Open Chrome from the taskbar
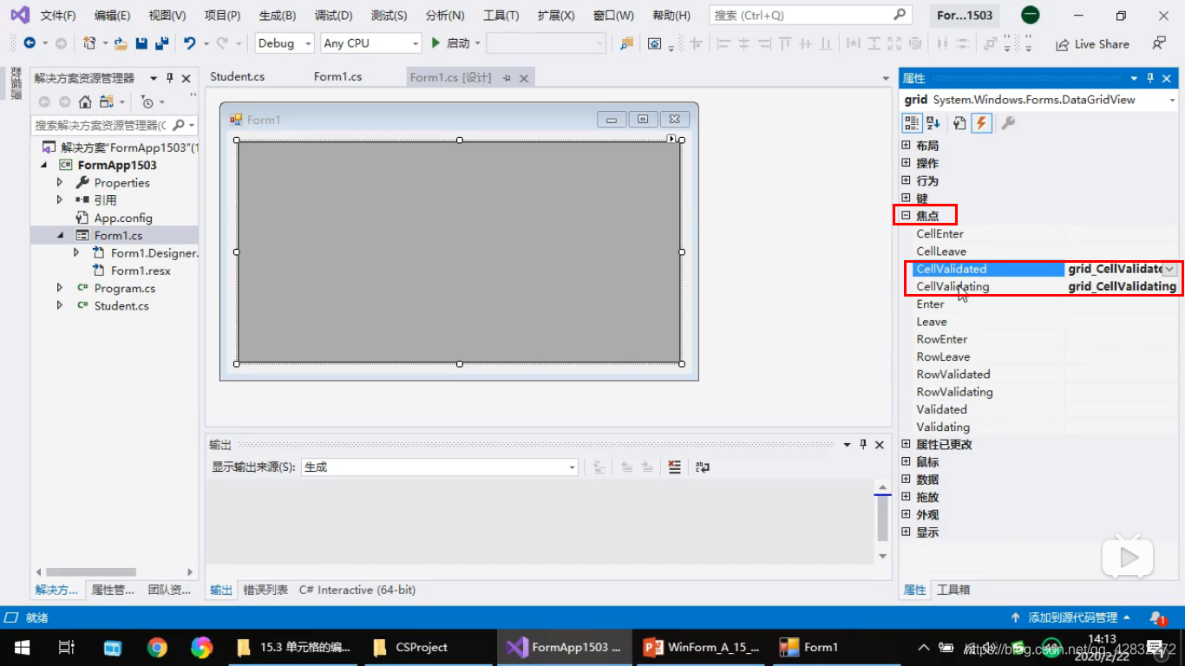1185x666 pixels. [157, 647]
